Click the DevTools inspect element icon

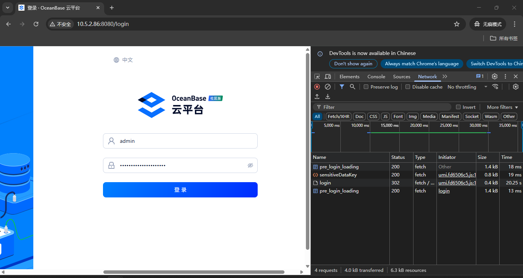tap(317, 76)
